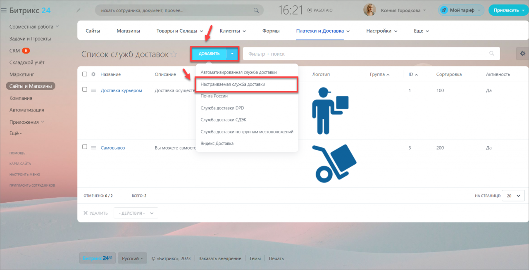529x270 pixels.
Task: Click the Мой тариф button
Action: [461, 10]
